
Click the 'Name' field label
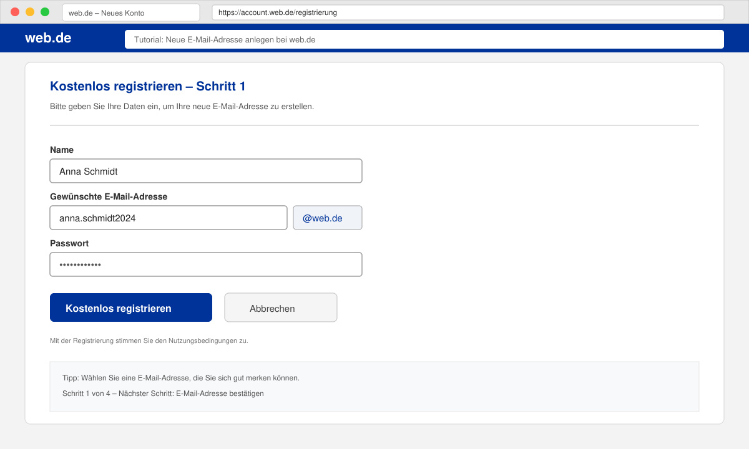(62, 150)
